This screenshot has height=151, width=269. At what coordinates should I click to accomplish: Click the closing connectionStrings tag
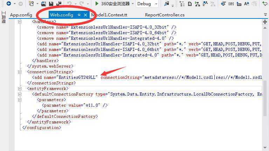[x=51, y=83]
